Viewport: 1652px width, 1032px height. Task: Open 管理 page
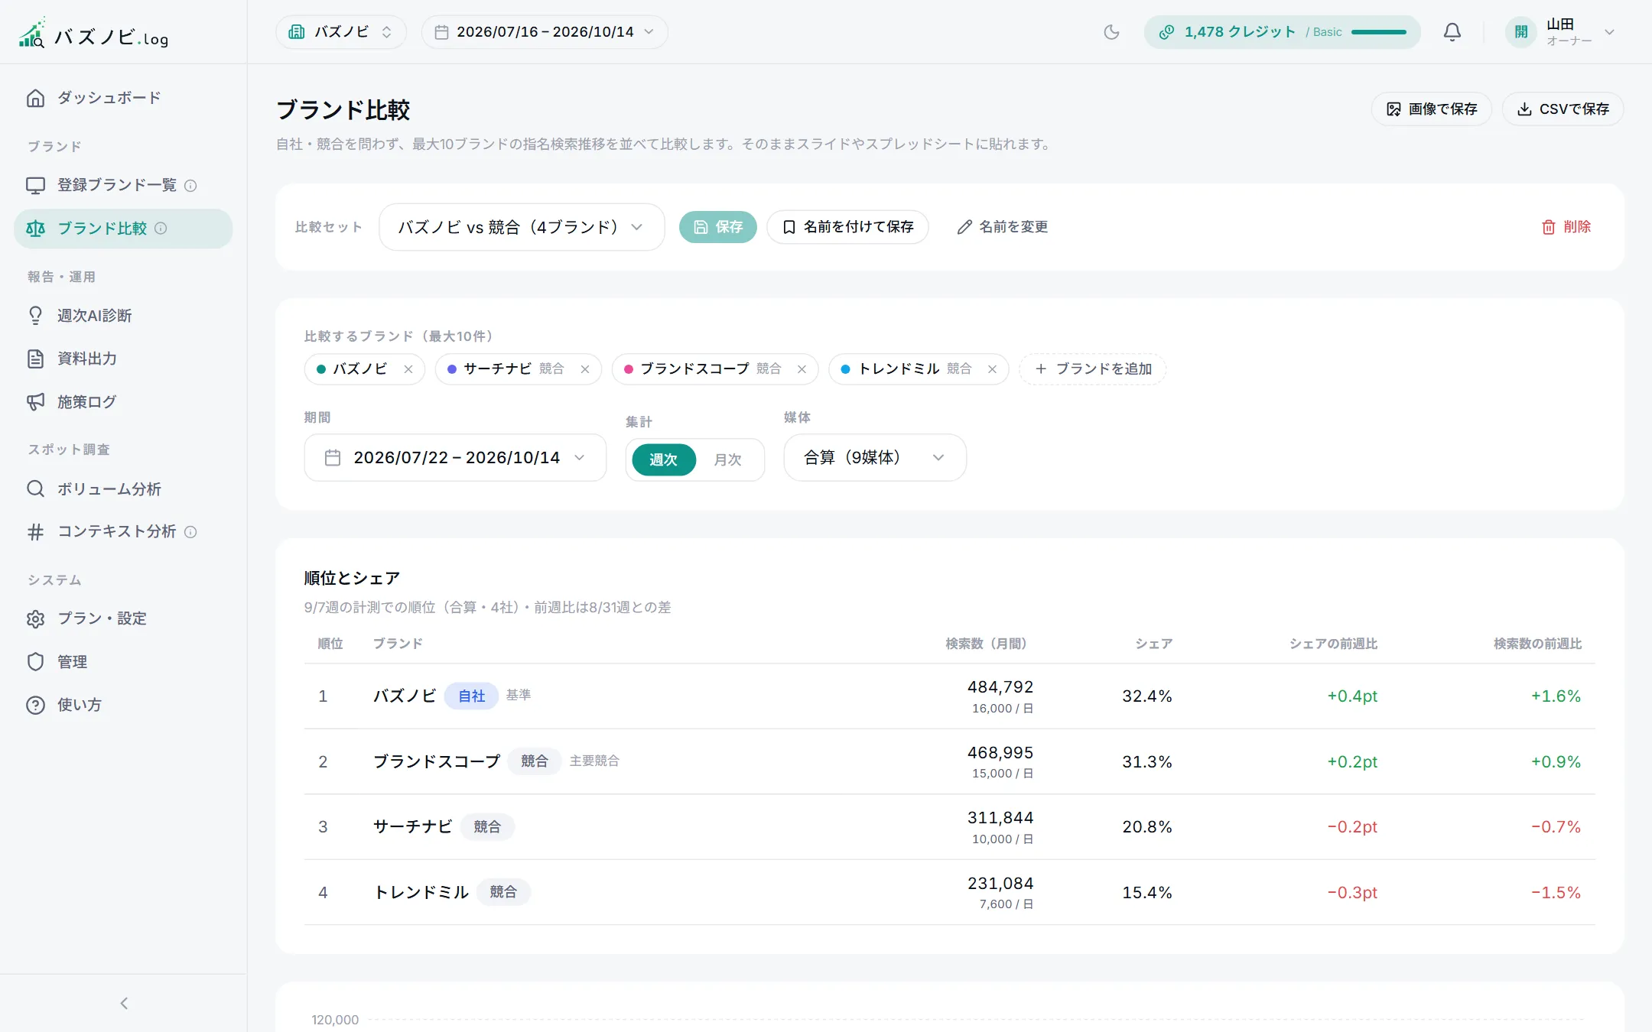pyautogui.click(x=123, y=662)
